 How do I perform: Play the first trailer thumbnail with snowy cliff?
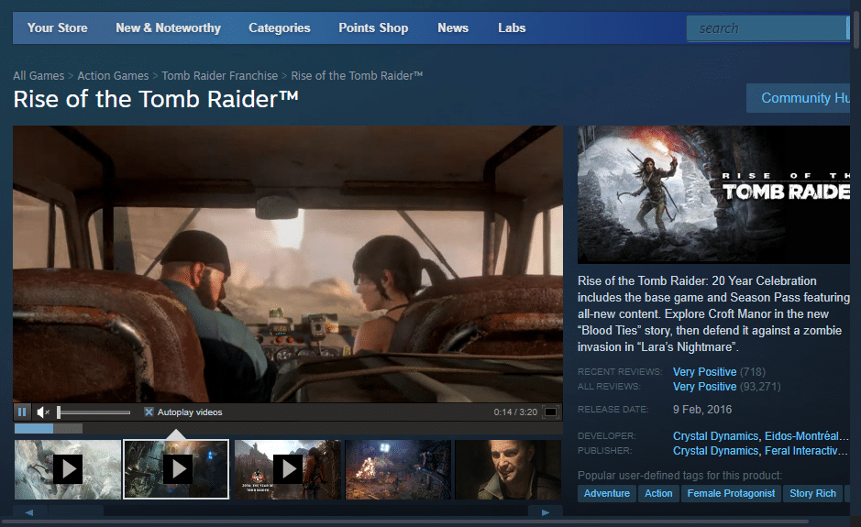pyautogui.click(x=68, y=469)
